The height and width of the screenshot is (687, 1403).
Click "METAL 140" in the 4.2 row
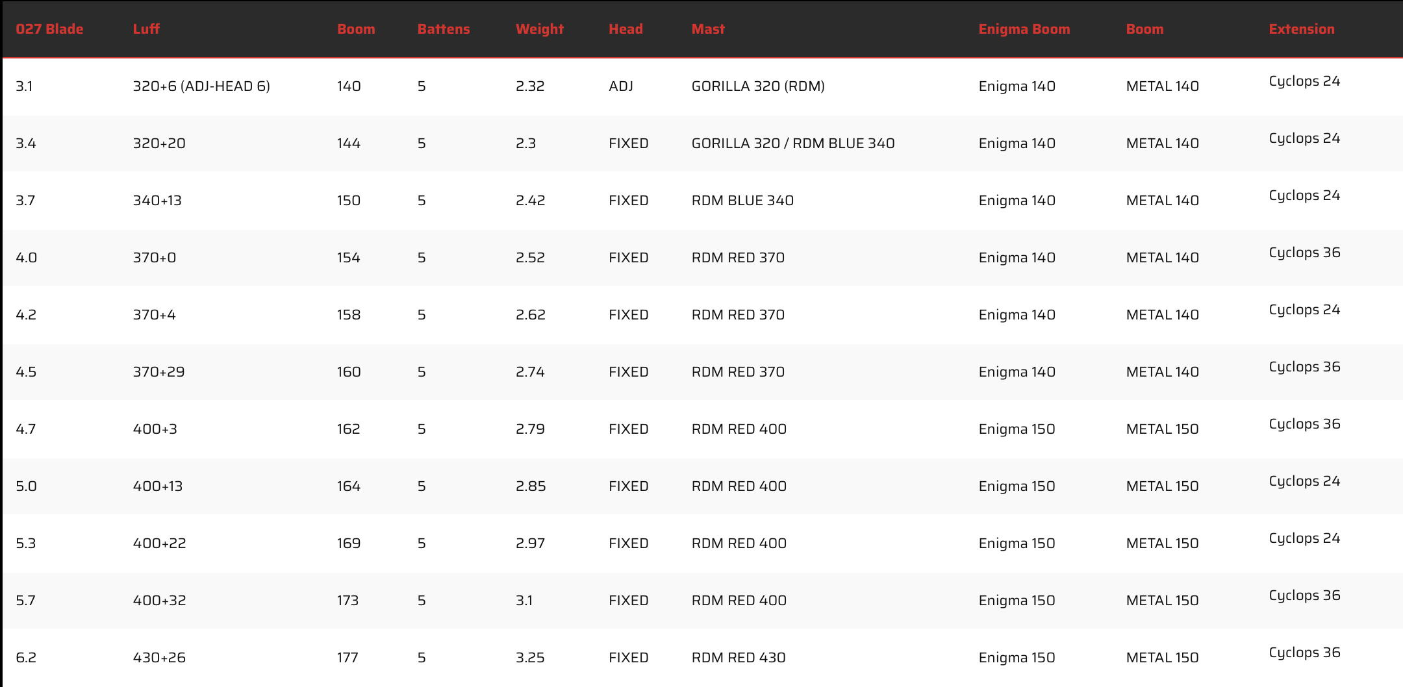(x=1163, y=315)
